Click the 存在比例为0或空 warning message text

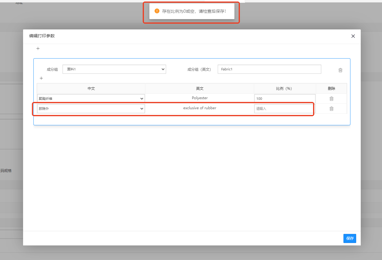(x=194, y=11)
